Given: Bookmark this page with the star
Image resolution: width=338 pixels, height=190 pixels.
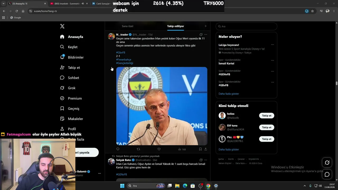Looking at the screenshot, I should coord(312,11).
